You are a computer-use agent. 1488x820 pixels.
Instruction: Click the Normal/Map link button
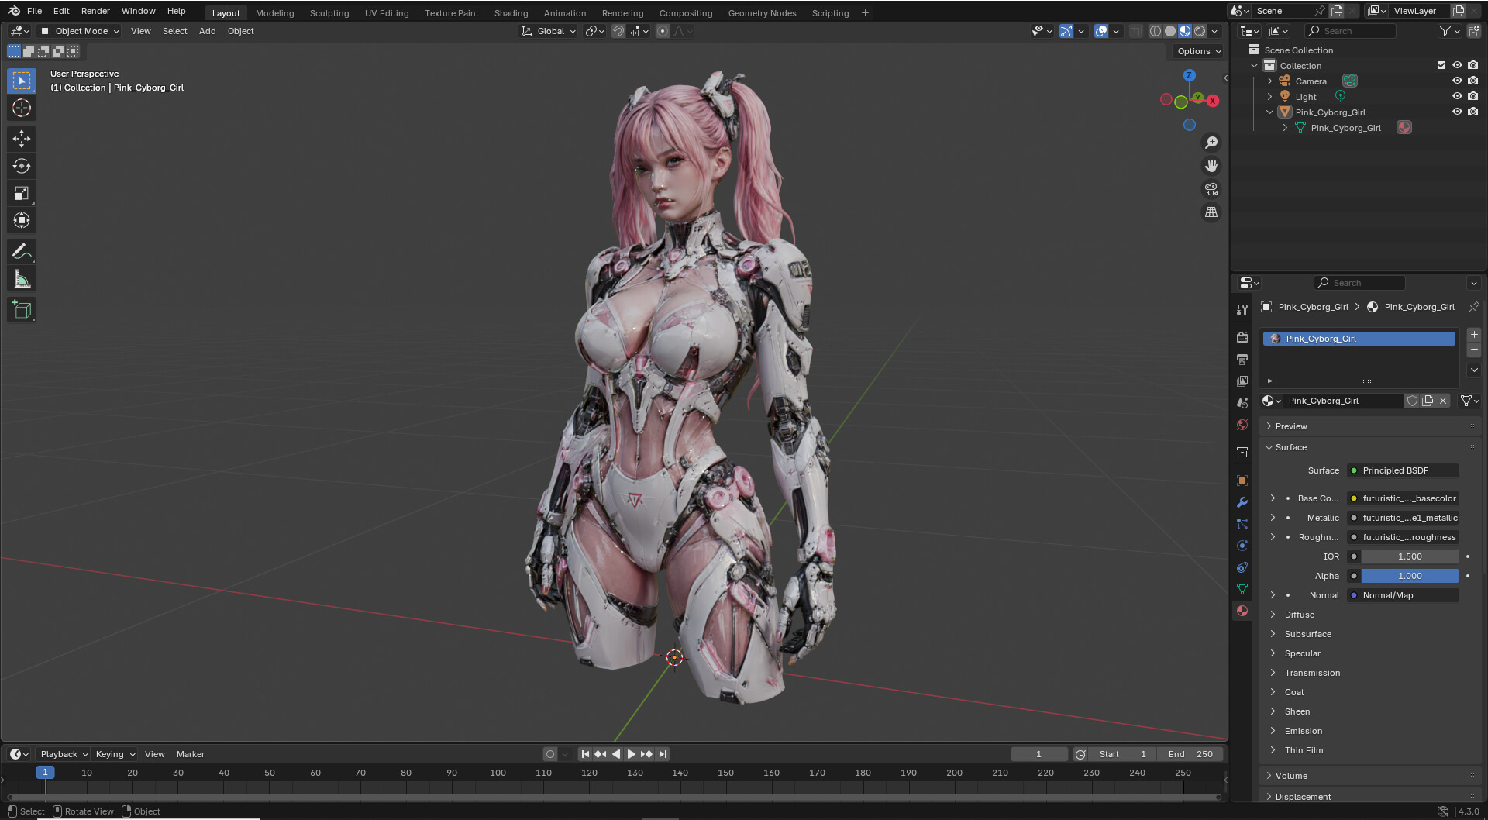tap(1403, 595)
